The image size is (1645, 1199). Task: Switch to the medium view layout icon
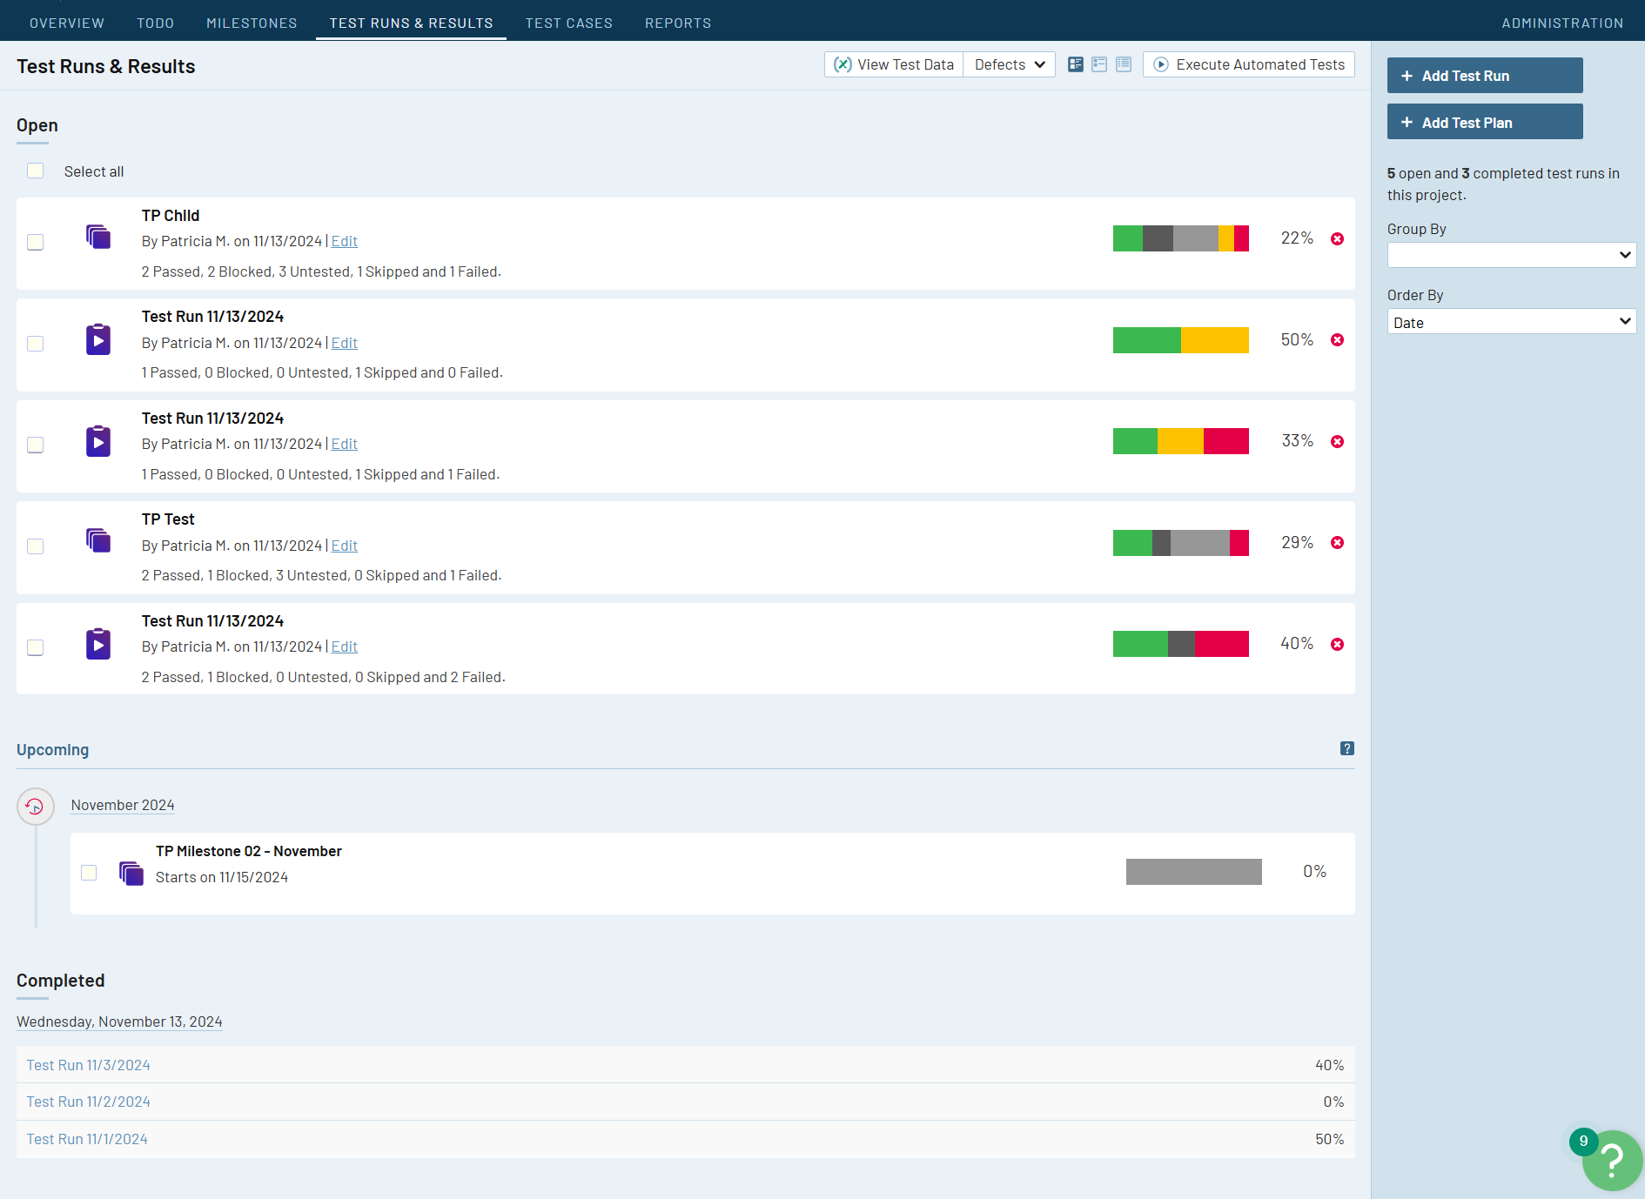[1099, 64]
